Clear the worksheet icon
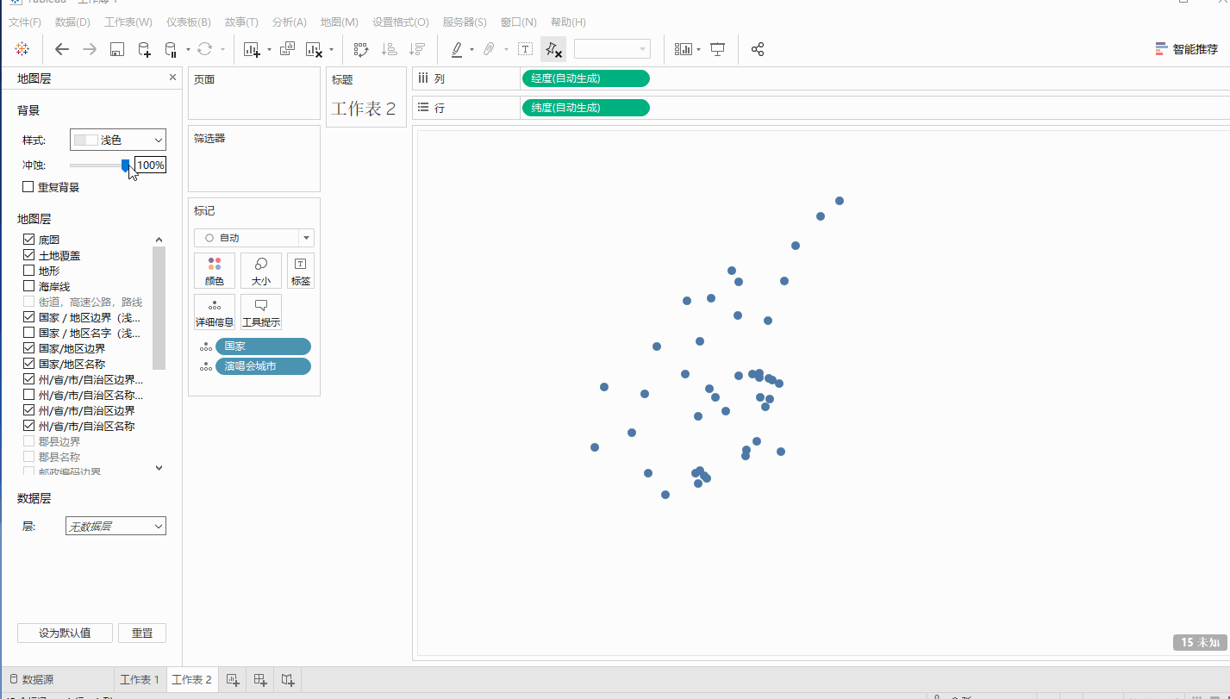 (315, 49)
